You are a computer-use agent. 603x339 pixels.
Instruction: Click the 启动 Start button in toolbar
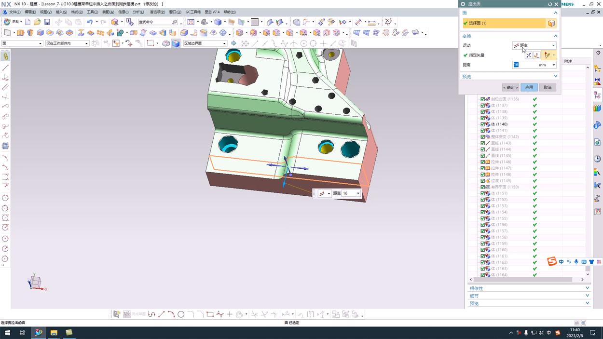13,22
